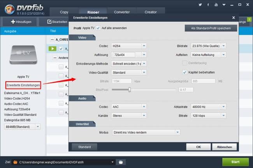Click Als Standard-Profil speichern button
253x168 pixels.
211,28
